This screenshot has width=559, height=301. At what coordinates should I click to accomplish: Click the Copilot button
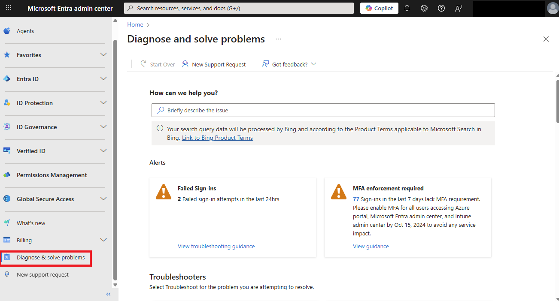click(379, 8)
